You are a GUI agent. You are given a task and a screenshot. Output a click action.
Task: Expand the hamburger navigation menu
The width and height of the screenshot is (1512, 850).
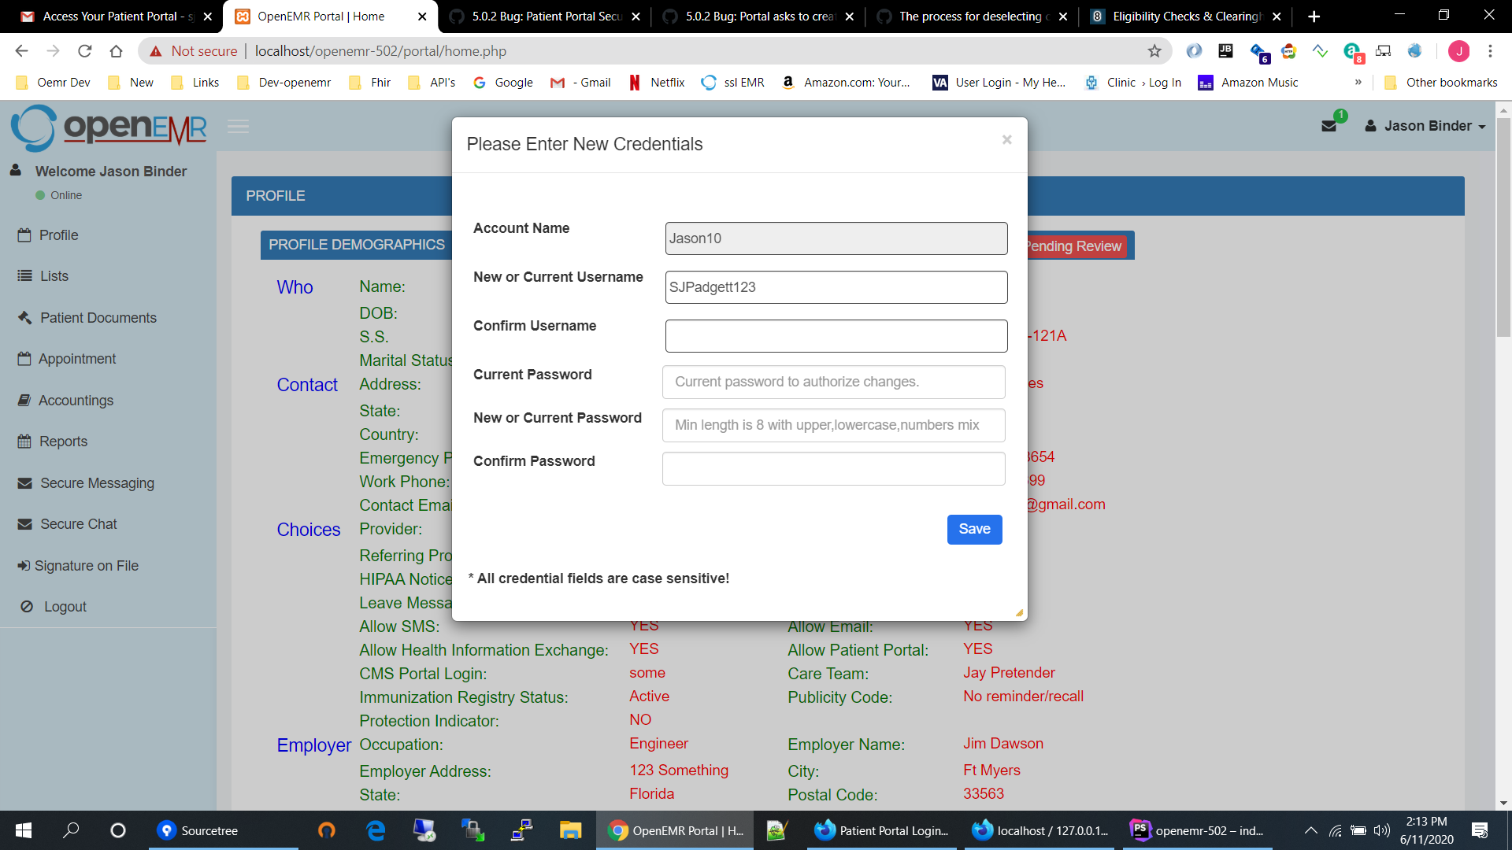coord(238,126)
